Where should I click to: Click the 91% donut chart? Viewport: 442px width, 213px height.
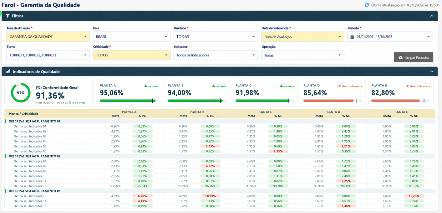[21, 93]
